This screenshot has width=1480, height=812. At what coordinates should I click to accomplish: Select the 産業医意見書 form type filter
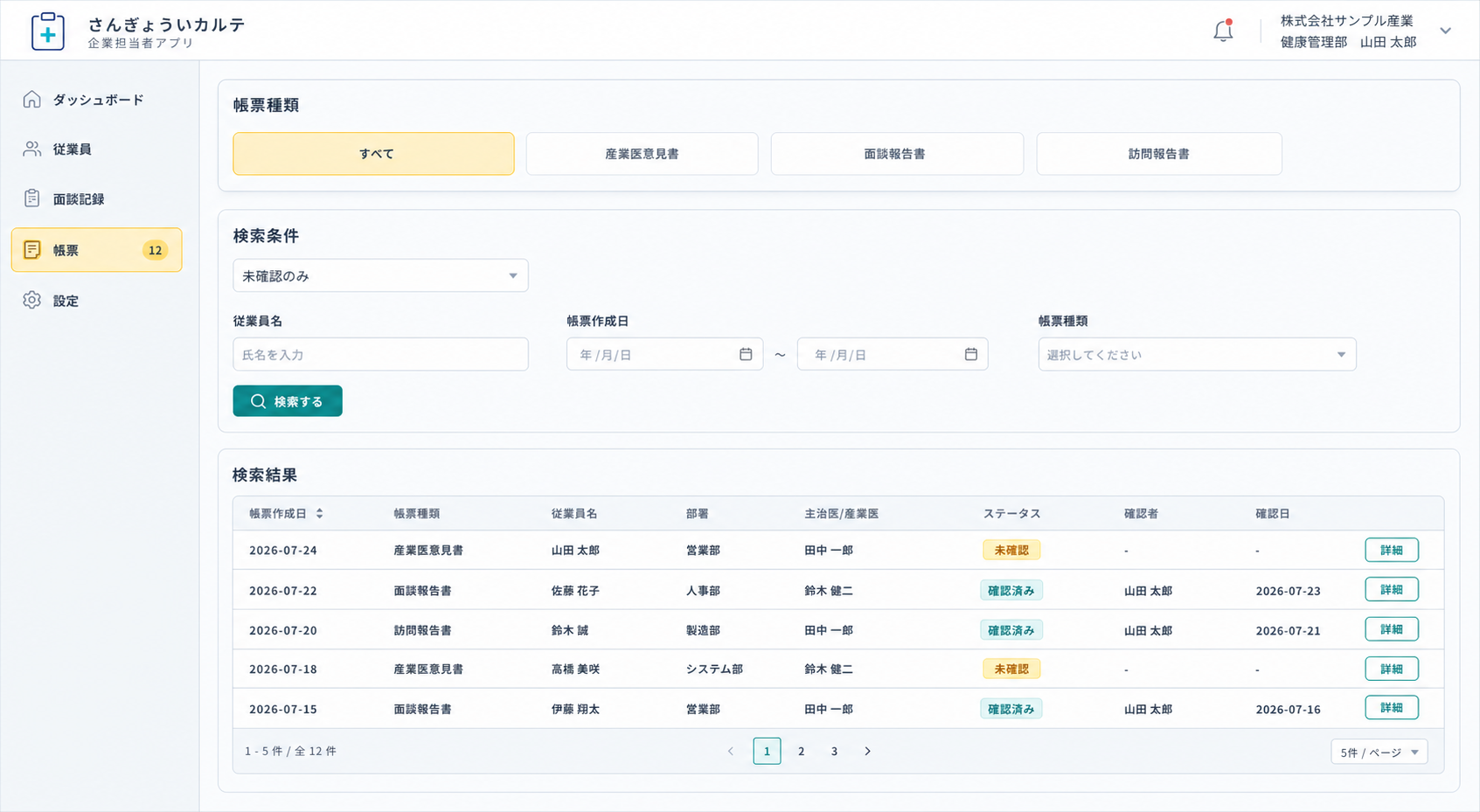(x=642, y=154)
